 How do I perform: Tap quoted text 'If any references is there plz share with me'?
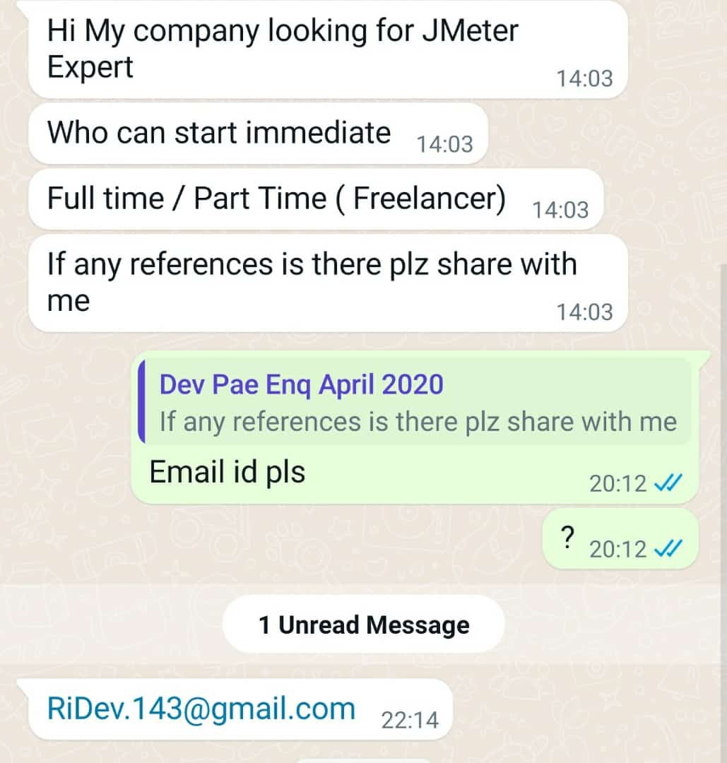click(418, 421)
